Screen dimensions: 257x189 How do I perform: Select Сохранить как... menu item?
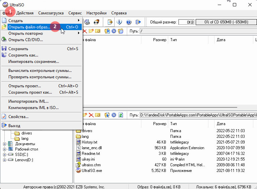pyautogui.click(x=41, y=55)
